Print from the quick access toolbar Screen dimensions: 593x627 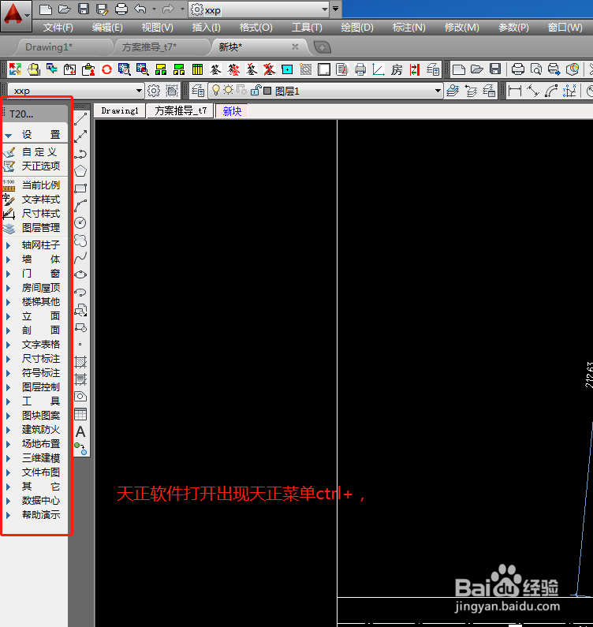[x=121, y=9]
